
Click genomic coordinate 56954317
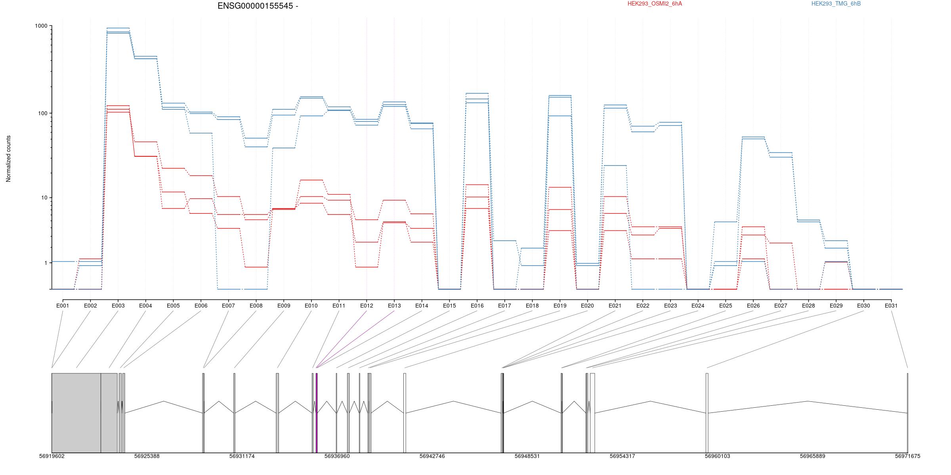pyautogui.click(x=623, y=456)
